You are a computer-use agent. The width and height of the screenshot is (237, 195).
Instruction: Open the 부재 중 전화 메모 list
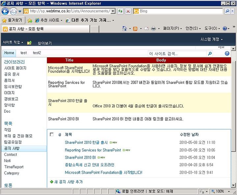tap(18, 136)
